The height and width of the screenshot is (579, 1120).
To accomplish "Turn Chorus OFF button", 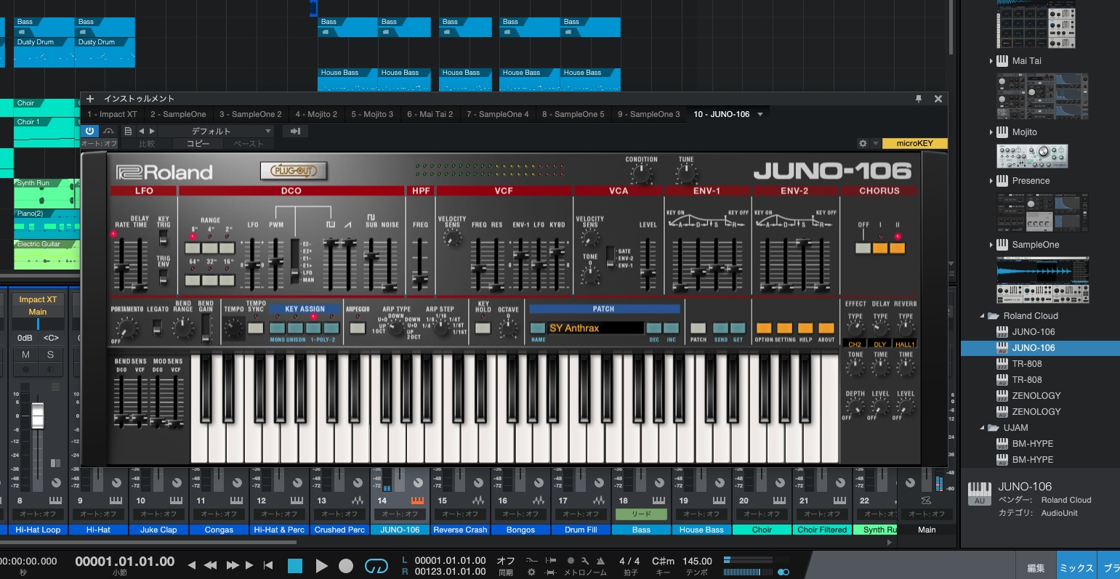I will [x=863, y=248].
